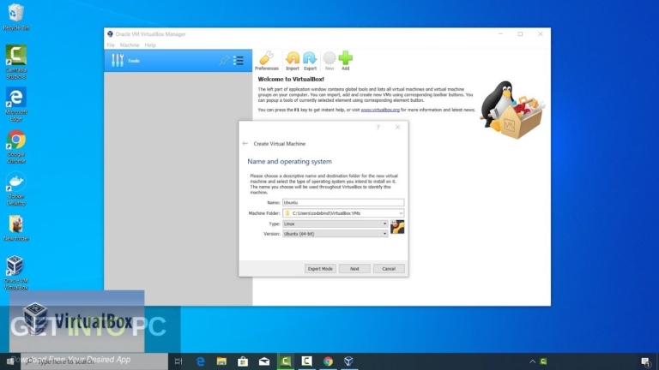Click the help question mark in dialog
This screenshot has width=659, height=370.
[x=378, y=127]
